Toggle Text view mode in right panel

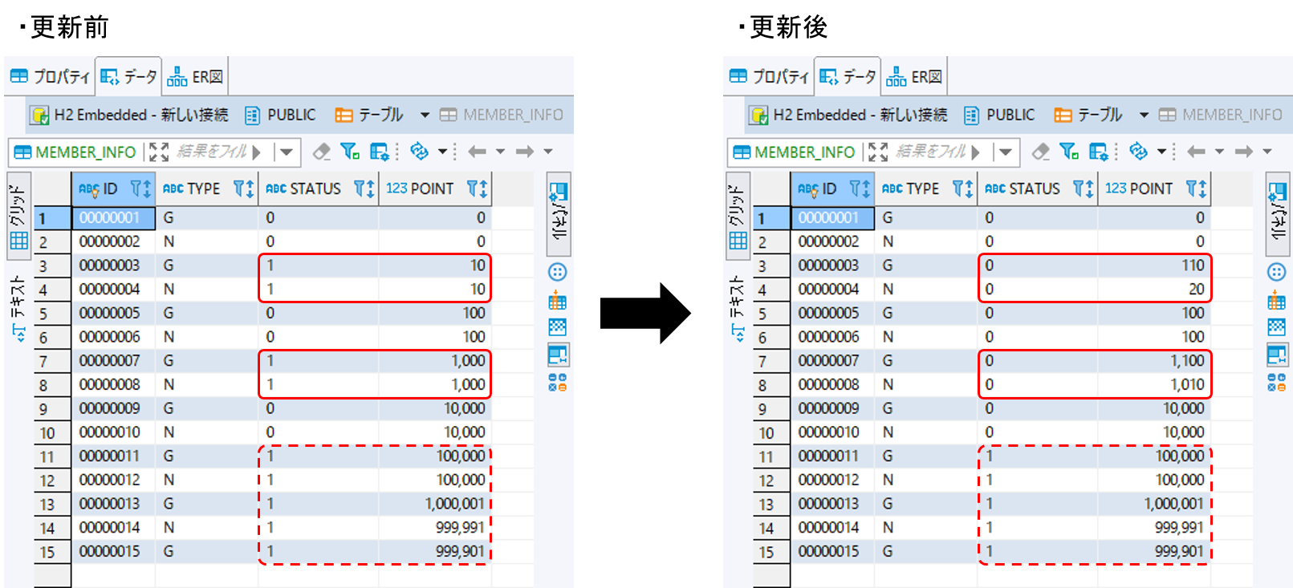[738, 309]
